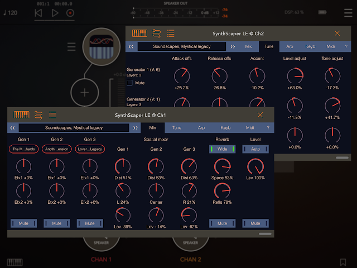Screen dimensions: 357x268
Task: Toggle Mute under Gen 1 column
Action: (x=23, y=223)
